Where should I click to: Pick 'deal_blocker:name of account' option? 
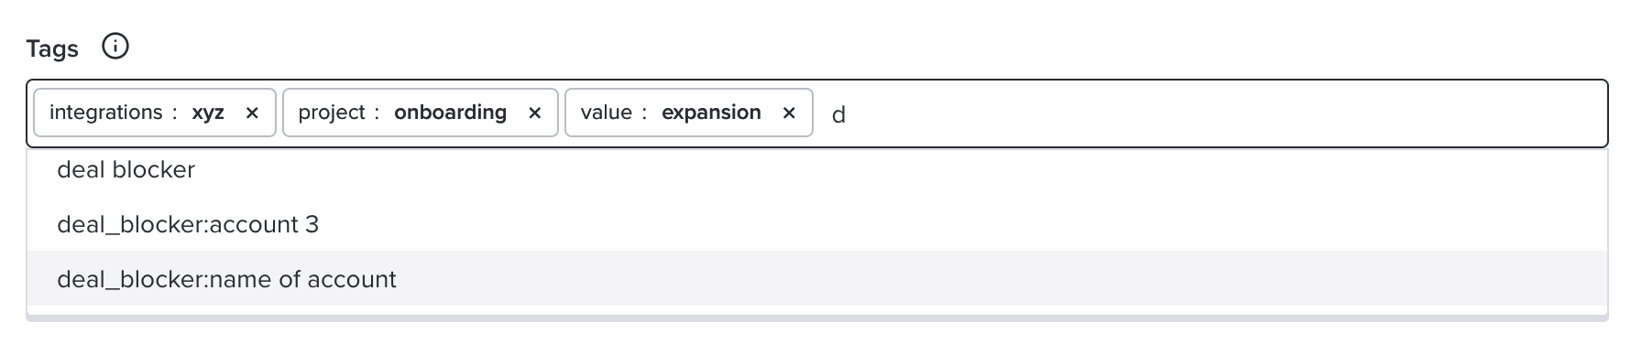click(817, 279)
